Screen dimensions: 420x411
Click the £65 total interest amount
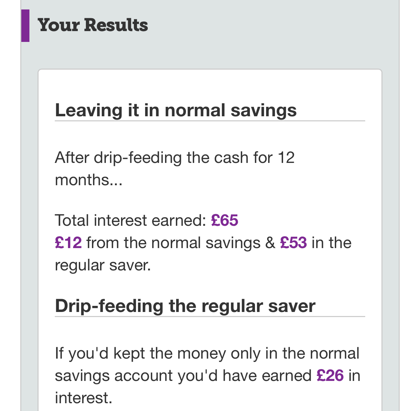[225, 220]
